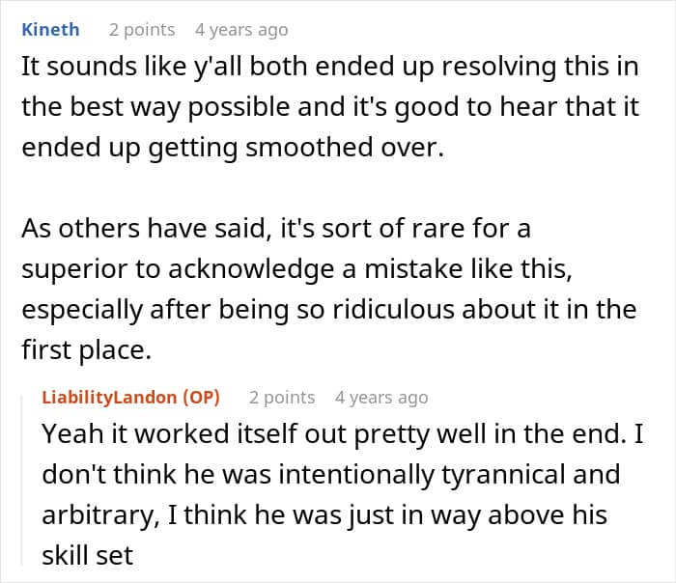The image size is (676, 583).
Task: Open the 4 years ago timestamp on Kineth's comment
Action: pos(241,30)
